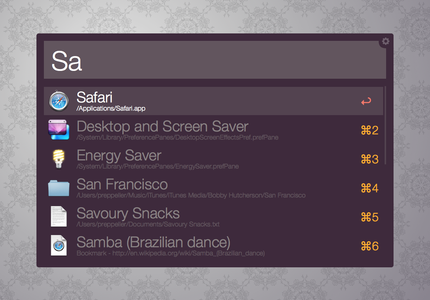Screen dimensions: 430x300
Task: Click the Energy Saver lightbulb icon
Action: coord(59,159)
